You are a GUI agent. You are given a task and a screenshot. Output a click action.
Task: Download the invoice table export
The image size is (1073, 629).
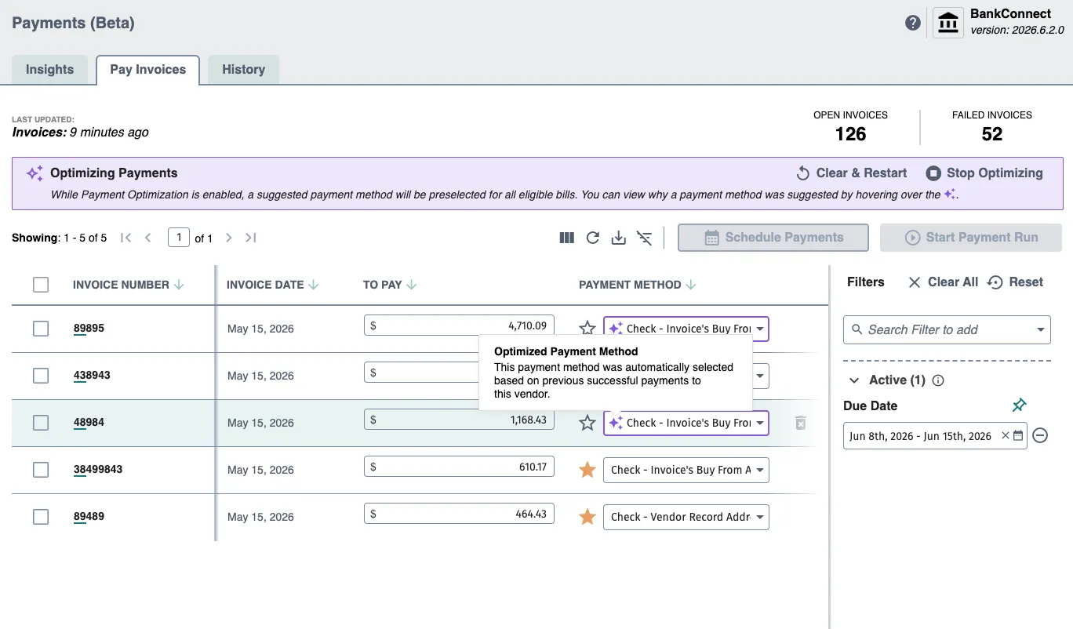click(x=619, y=238)
